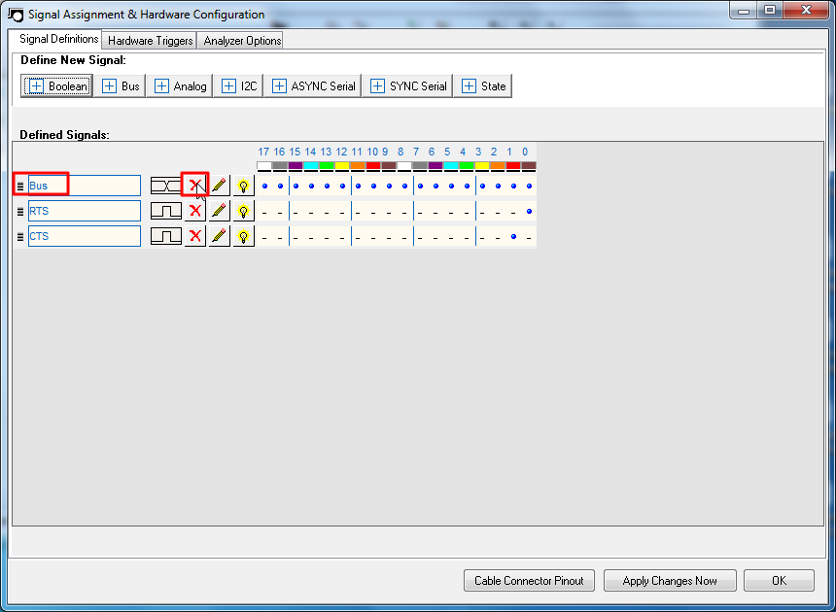Click the lightbulb icon in Bus row
This screenshot has height=612, width=836.
pyautogui.click(x=244, y=186)
